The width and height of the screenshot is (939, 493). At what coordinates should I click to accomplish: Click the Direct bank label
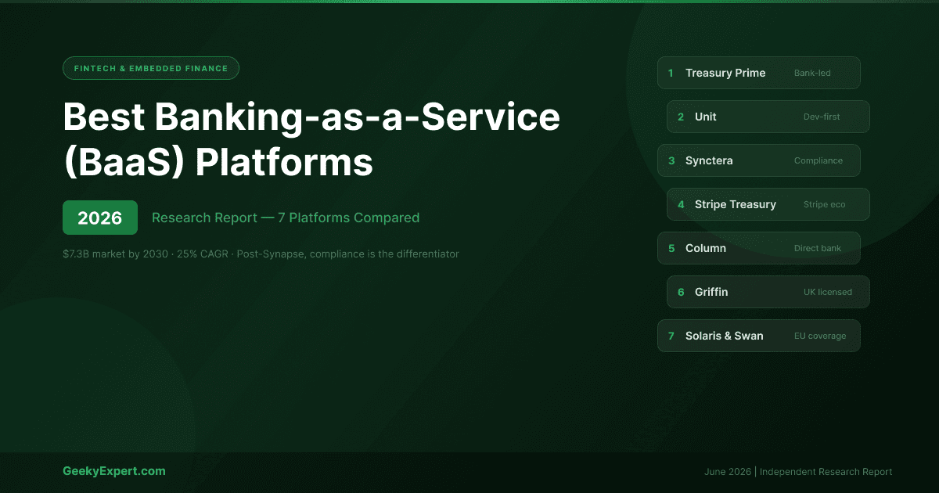pyautogui.click(x=818, y=248)
